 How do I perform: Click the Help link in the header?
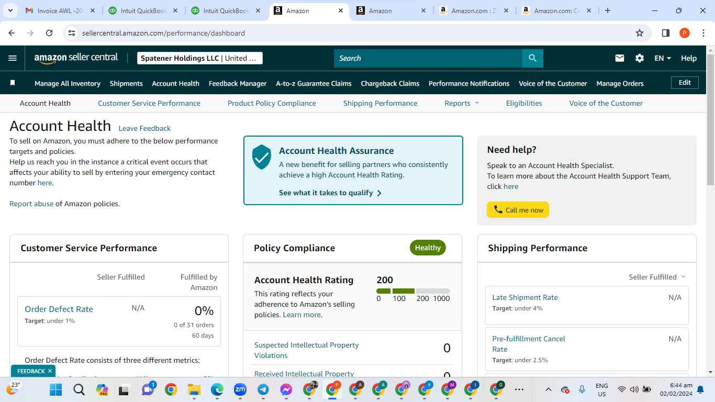(689, 58)
